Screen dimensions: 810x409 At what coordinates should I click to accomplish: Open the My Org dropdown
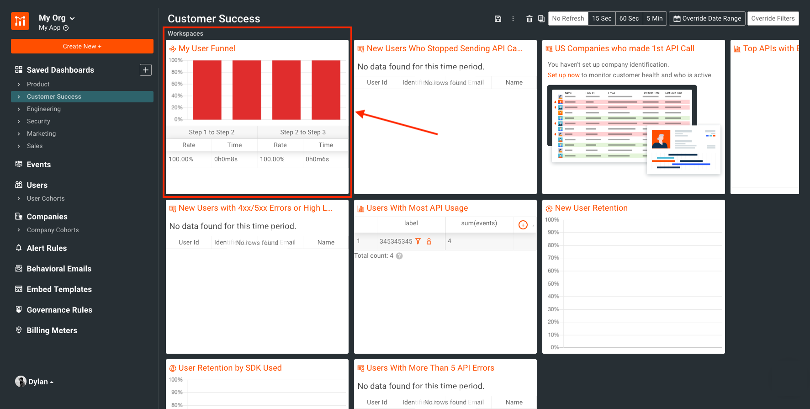57,18
